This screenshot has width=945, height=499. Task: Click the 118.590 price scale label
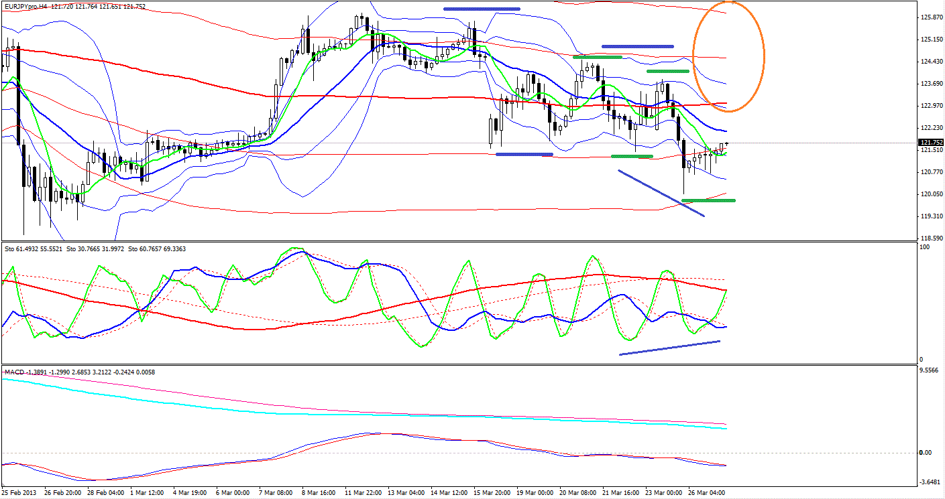click(x=930, y=238)
